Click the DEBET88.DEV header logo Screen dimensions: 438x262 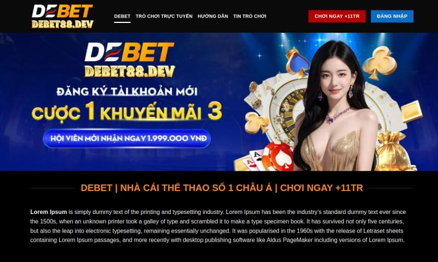[x=62, y=16]
